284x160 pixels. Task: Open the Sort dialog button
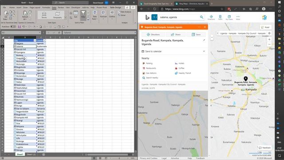[x=76, y=14]
